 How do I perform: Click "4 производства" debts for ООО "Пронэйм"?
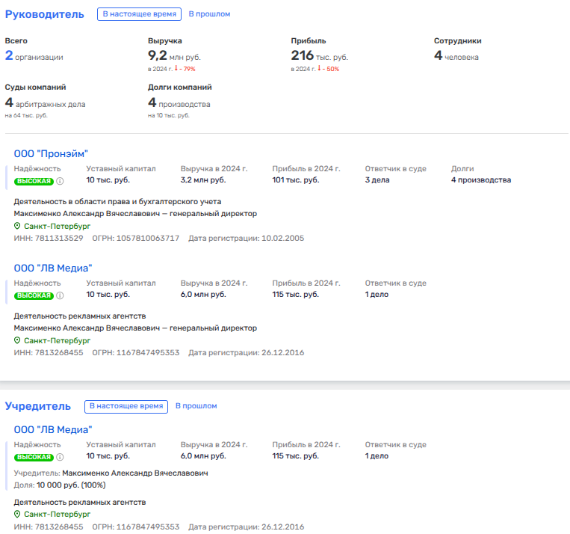[481, 180]
